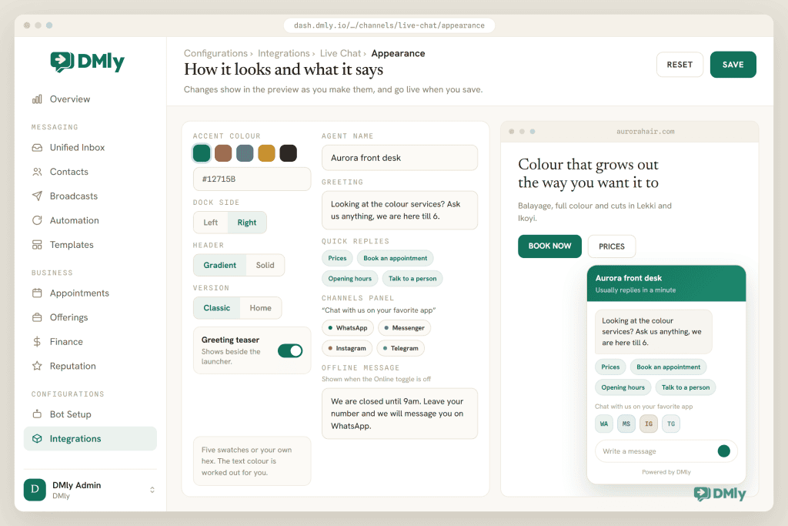Choose Solid header style
This screenshot has height=526, width=788.
tap(265, 265)
